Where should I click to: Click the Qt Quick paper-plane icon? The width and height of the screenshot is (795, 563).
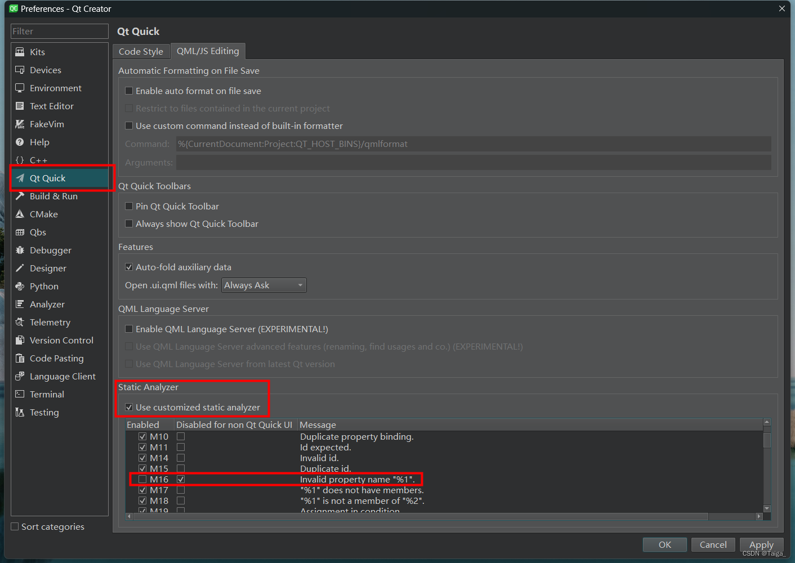[x=20, y=178]
